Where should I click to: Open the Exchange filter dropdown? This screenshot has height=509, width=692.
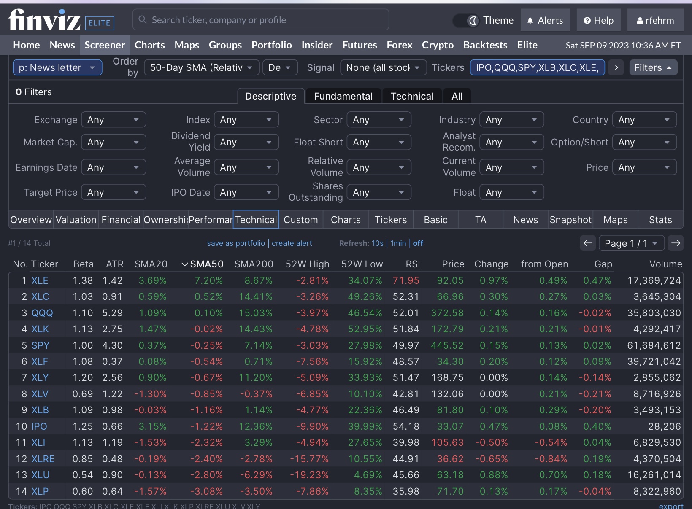(114, 120)
